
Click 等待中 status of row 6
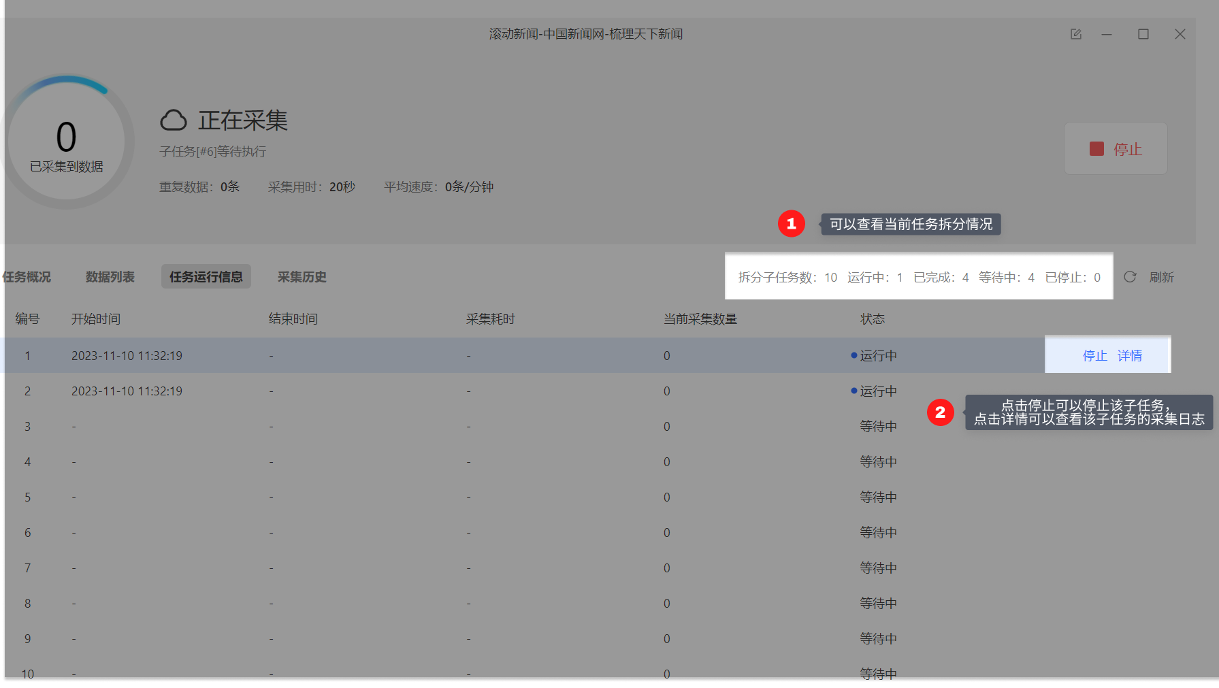879,533
